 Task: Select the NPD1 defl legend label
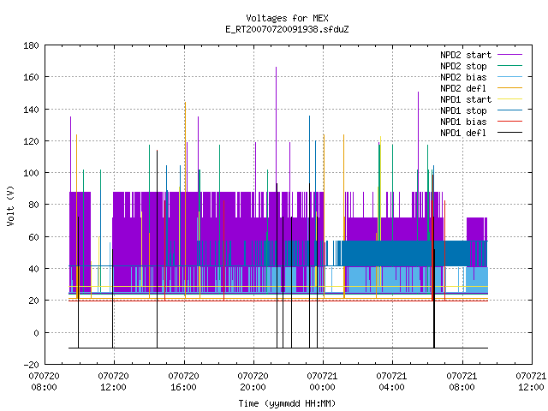[463, 133]
